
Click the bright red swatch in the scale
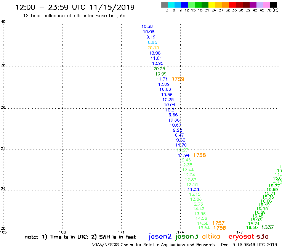pos(232,5)
